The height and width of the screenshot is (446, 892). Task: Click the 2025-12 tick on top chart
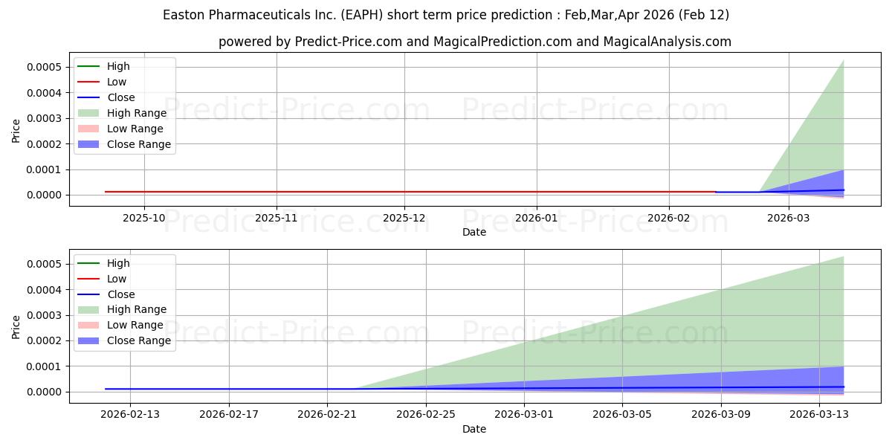click(x=404, y=219)
